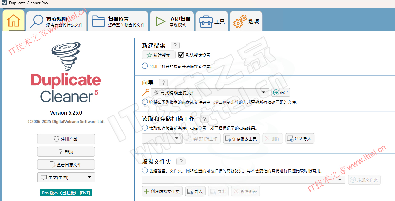Go to the 立即扫描 tab

click(x=172, y=21)
